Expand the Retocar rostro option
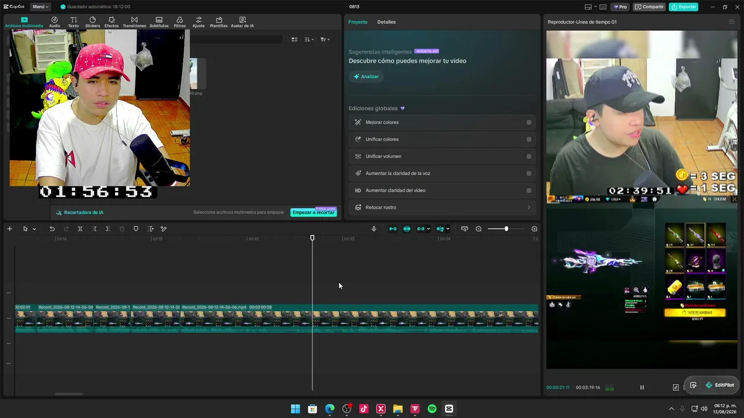 pyautogui.click(x=529, y=207)
